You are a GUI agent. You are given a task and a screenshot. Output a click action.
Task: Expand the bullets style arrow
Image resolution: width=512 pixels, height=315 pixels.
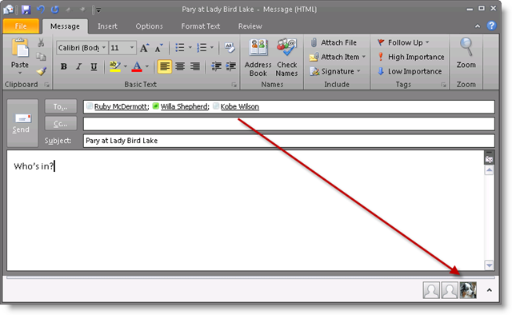point(190,48)
